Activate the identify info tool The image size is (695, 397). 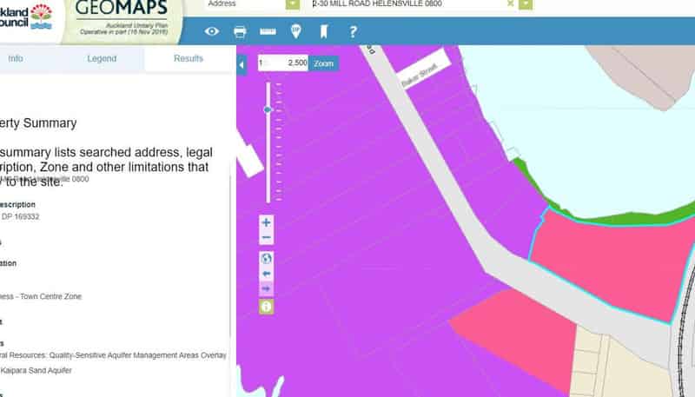click(266, 307)
